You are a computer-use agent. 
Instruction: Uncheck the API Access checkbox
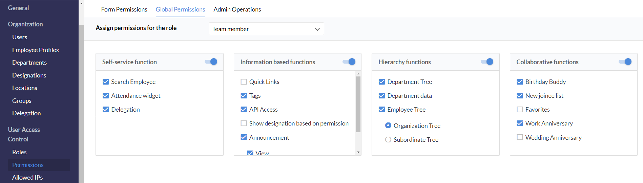[244, 110]
